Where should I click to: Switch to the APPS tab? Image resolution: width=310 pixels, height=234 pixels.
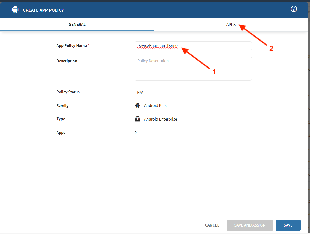(x=231, y=25)
